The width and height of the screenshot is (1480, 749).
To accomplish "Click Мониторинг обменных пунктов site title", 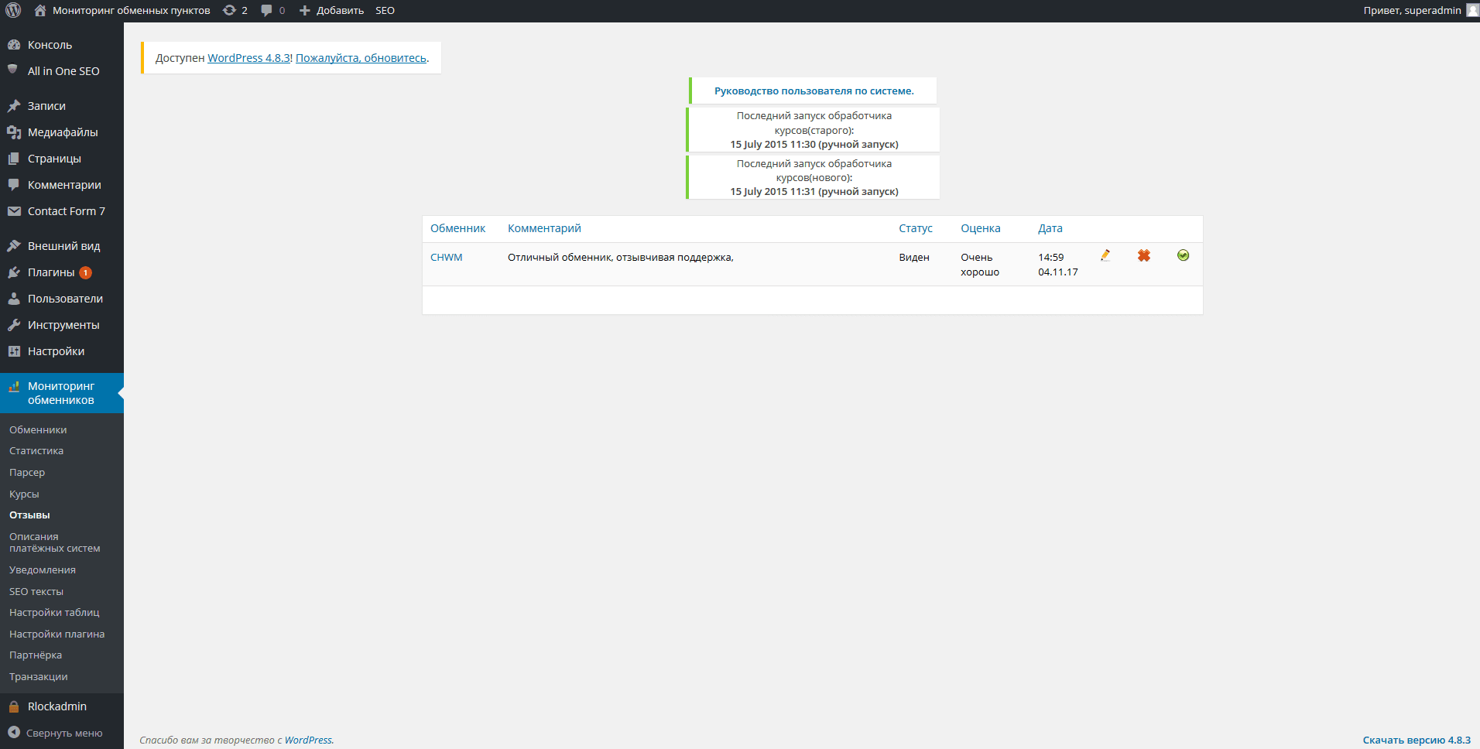I will 131,10.
